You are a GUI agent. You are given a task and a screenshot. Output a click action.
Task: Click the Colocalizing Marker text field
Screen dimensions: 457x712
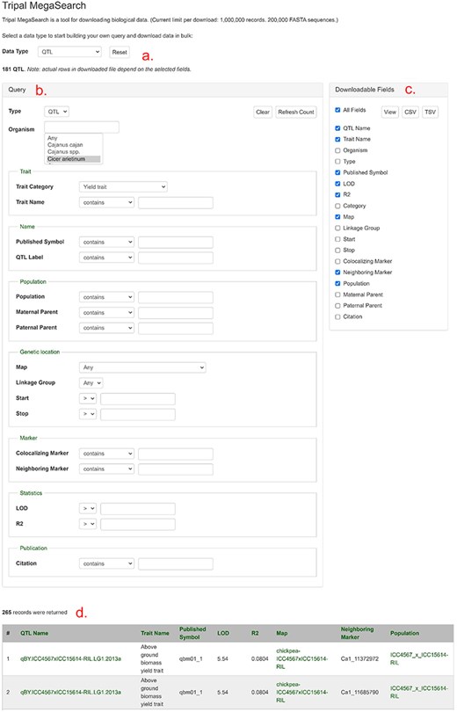(176, 454)
